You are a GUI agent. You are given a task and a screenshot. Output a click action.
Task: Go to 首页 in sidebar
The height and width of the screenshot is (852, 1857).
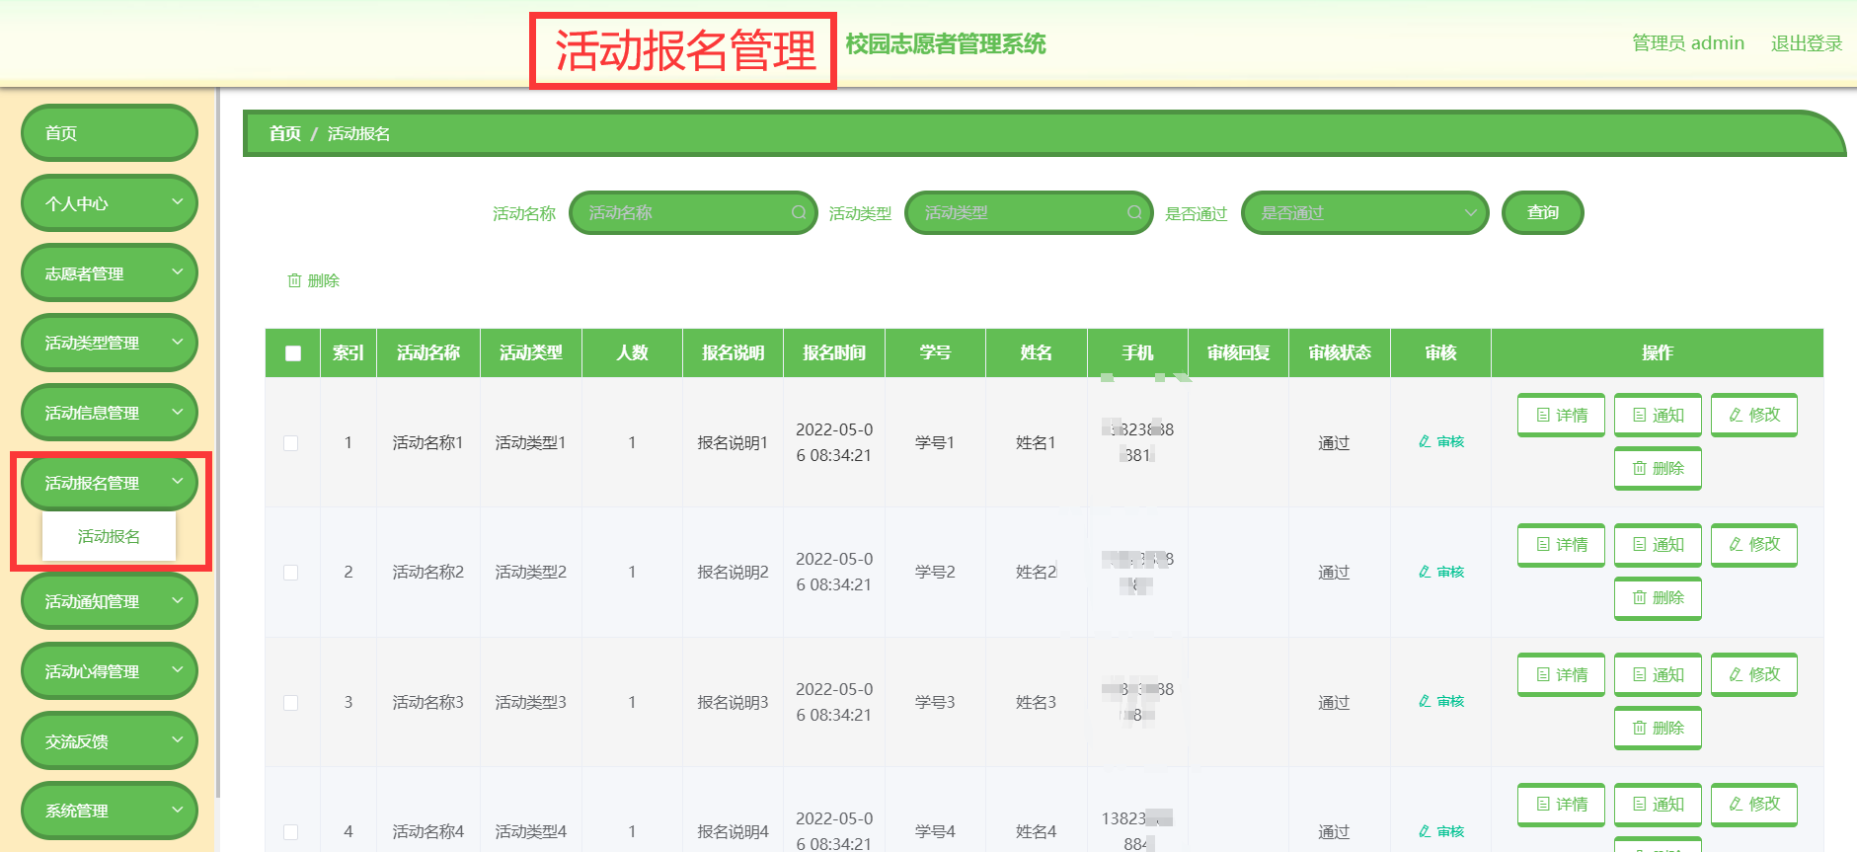[110, 133]
